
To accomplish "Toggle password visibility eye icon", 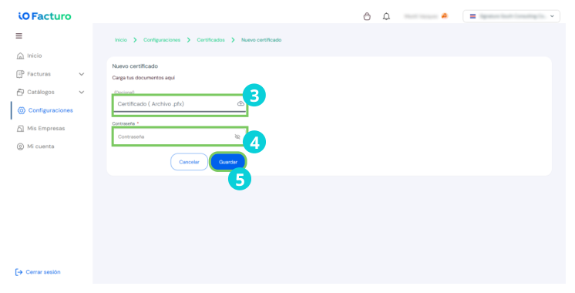I will pos(237,136).
